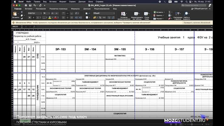Toggle bold Ж formatting
Viewport: 224px width, 126px height.
[29, 17]
